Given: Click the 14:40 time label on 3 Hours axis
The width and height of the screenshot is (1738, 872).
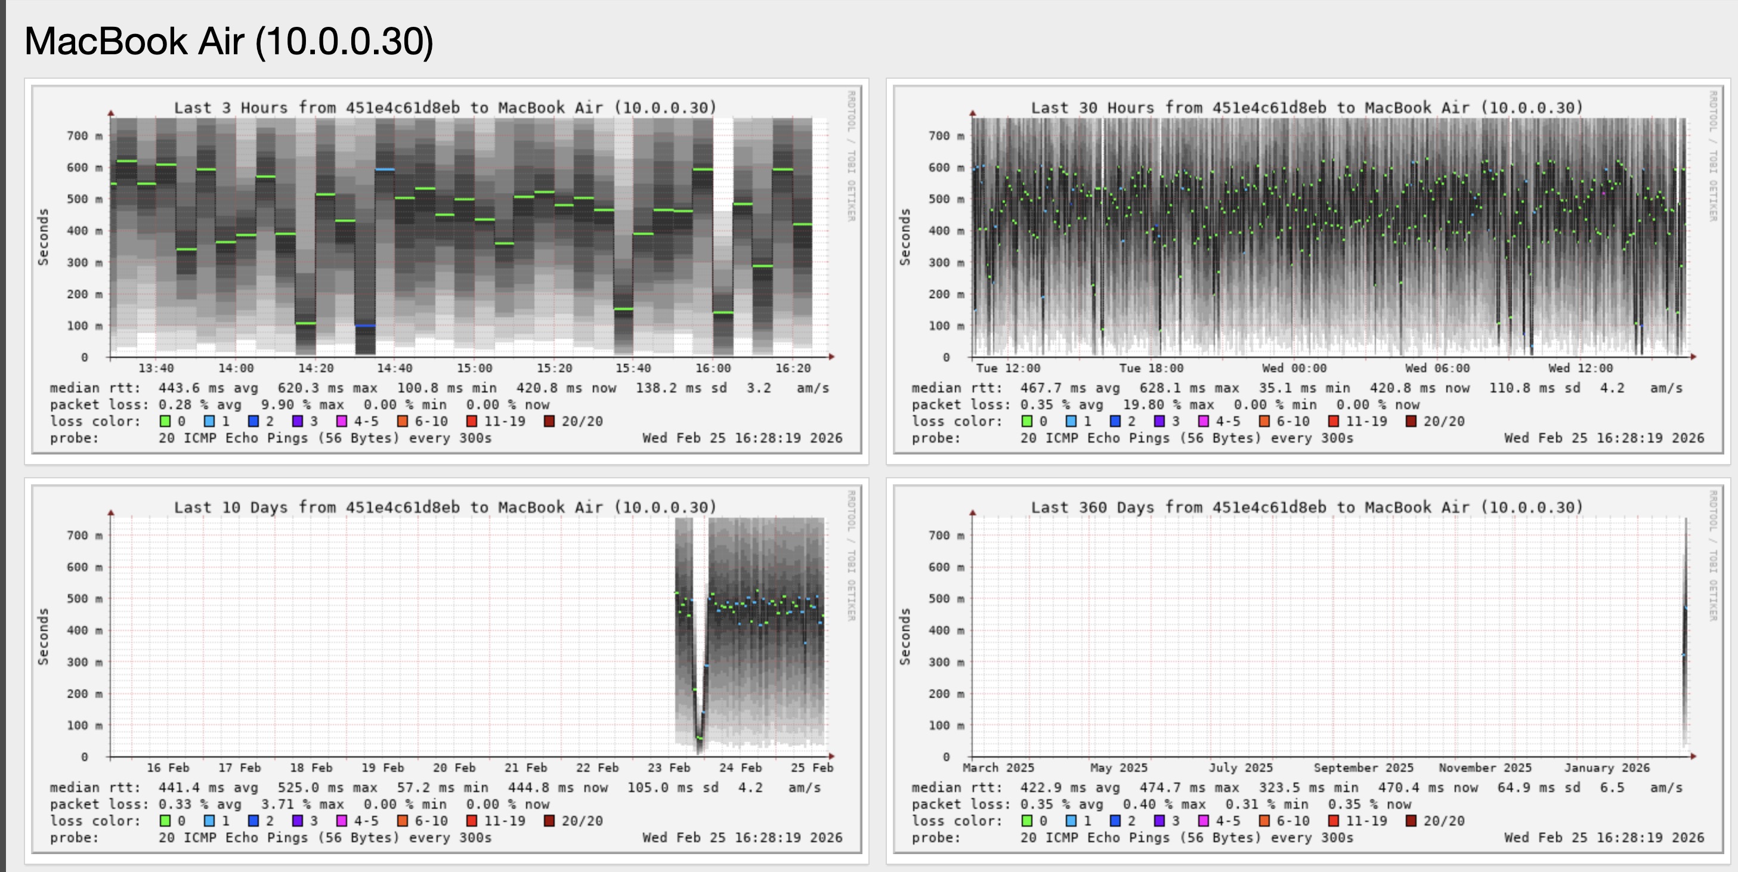Looking at the screenshot, I should click(394, 368).
